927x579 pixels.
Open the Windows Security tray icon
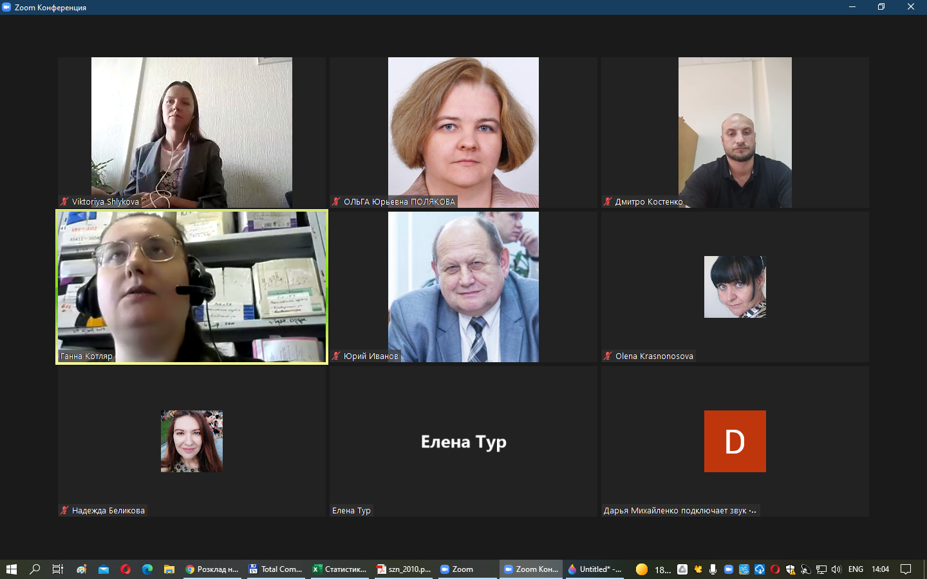pyautogui.click(x=791, y=569)
